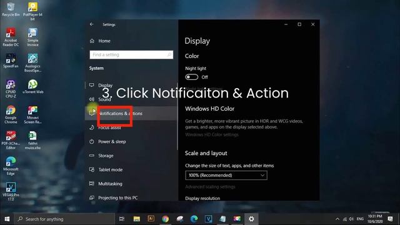Open the Action Center notification icon
Image resolution: width=400 pixels, height=225 pixels.
click(x=390, y=219)
